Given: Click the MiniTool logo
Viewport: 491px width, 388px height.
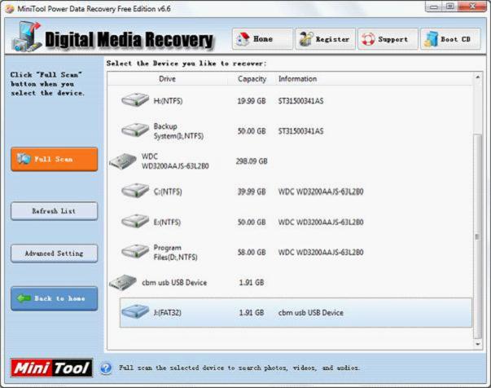Looking at the screenshot, I should click(51, 368).
